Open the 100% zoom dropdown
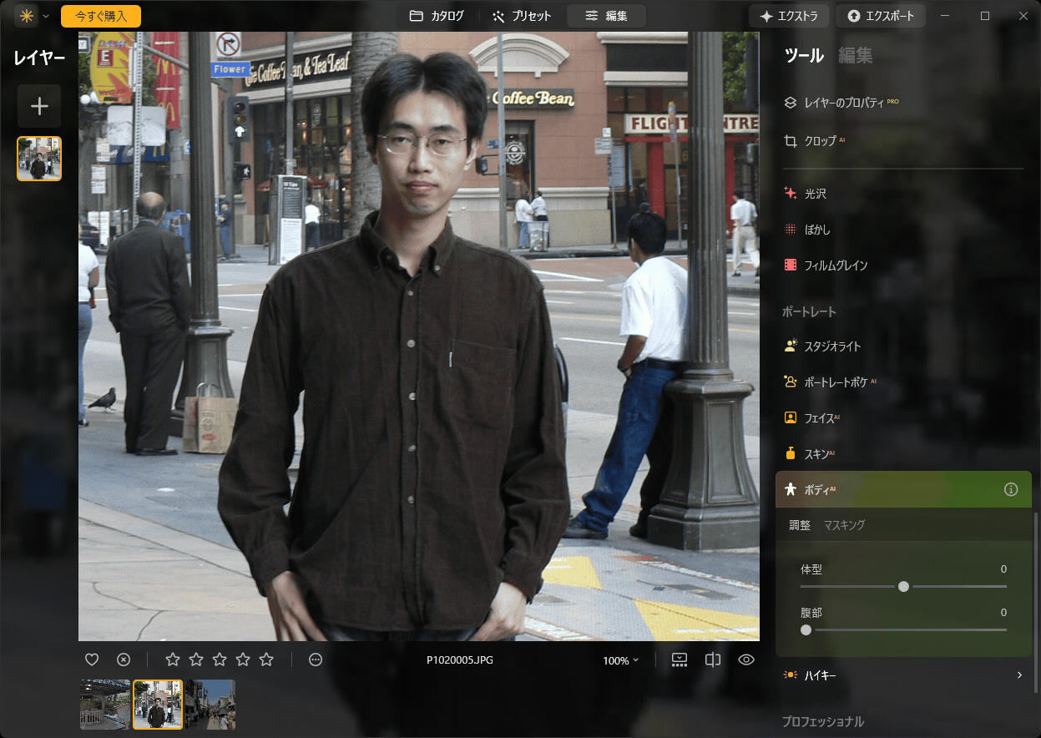Image resolution: width=1041 pixels, height=738 pixels. click(x=620, y=660)
